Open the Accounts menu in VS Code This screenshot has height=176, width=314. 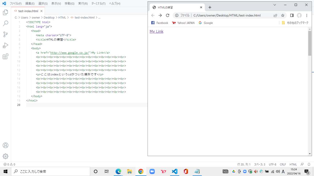5,145
